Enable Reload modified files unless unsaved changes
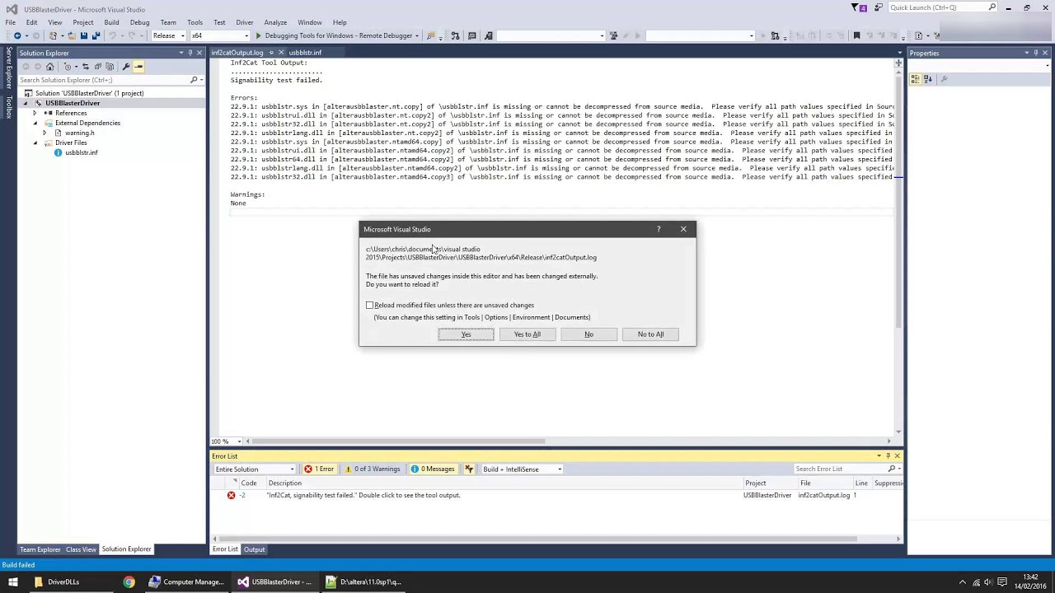 [370, 306]
